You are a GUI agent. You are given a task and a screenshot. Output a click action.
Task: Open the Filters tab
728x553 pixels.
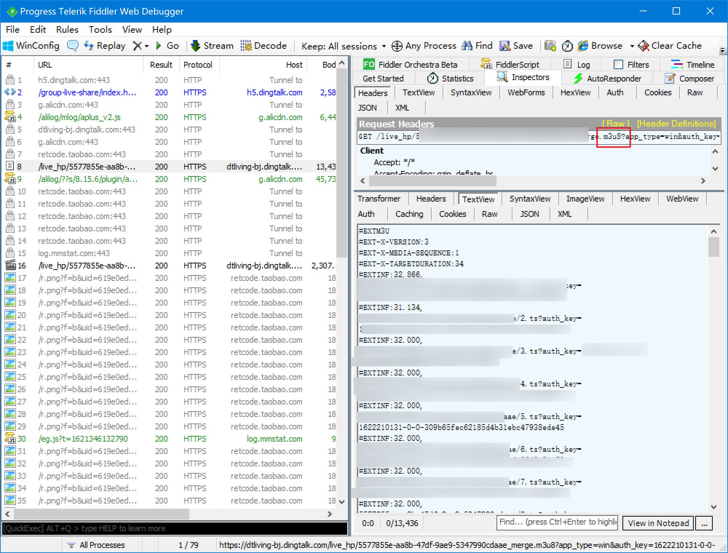[632, 64]
